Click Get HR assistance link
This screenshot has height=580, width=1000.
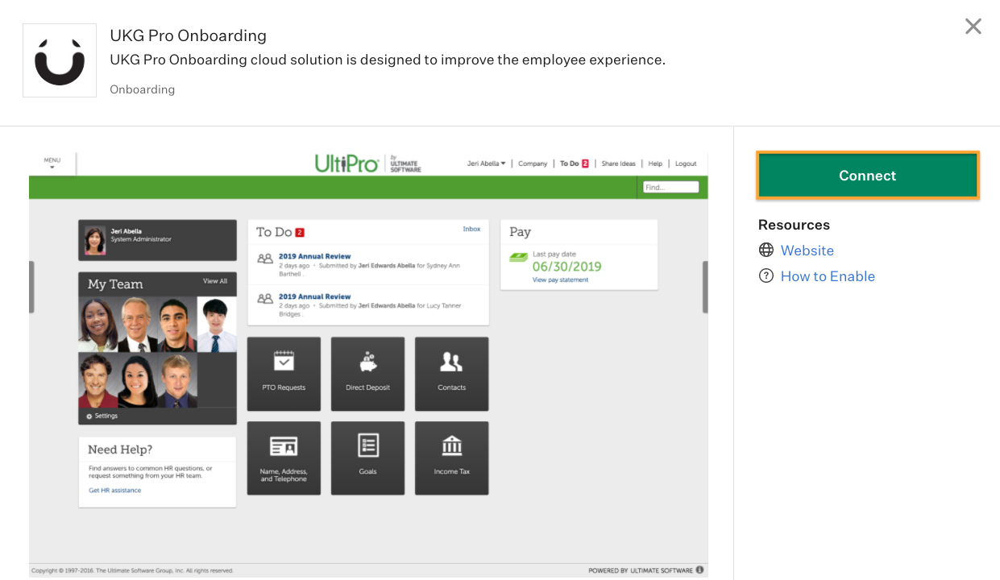(x=114, y=490)
